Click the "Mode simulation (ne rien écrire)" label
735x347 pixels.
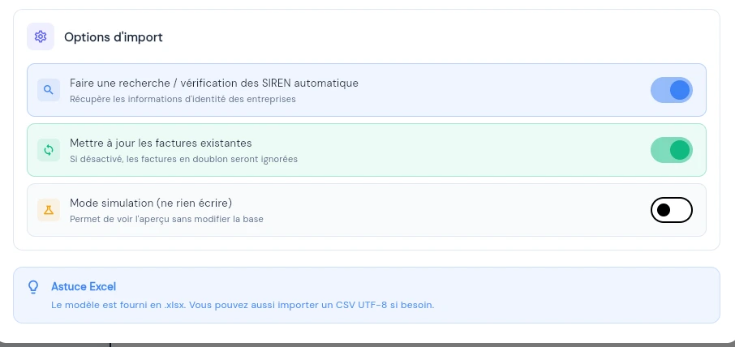point(157,203)
